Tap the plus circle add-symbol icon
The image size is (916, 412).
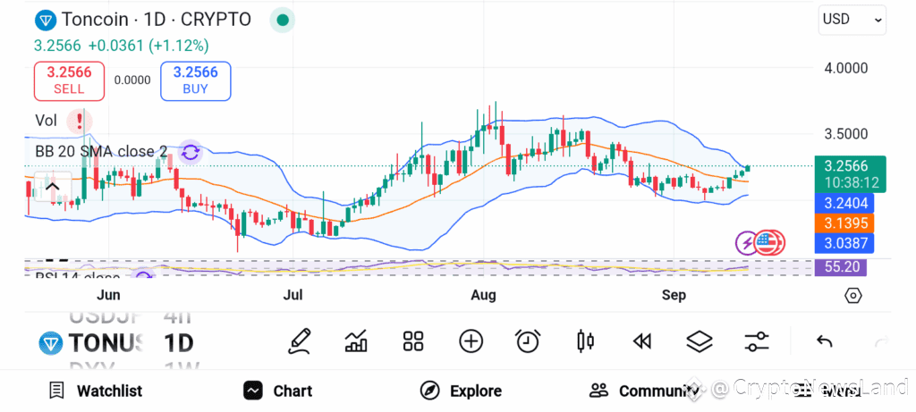[x=471, y=341]
